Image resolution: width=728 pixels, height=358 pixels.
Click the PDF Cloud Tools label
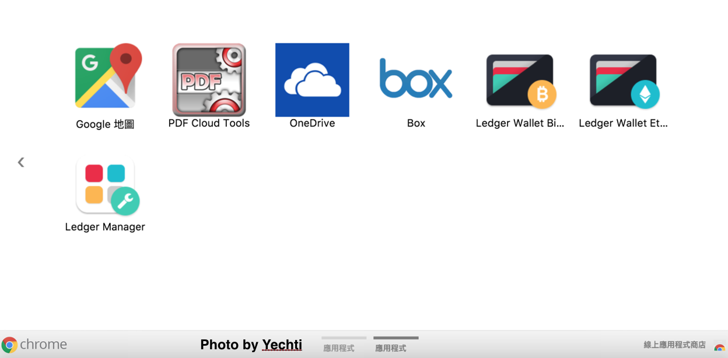209,123
